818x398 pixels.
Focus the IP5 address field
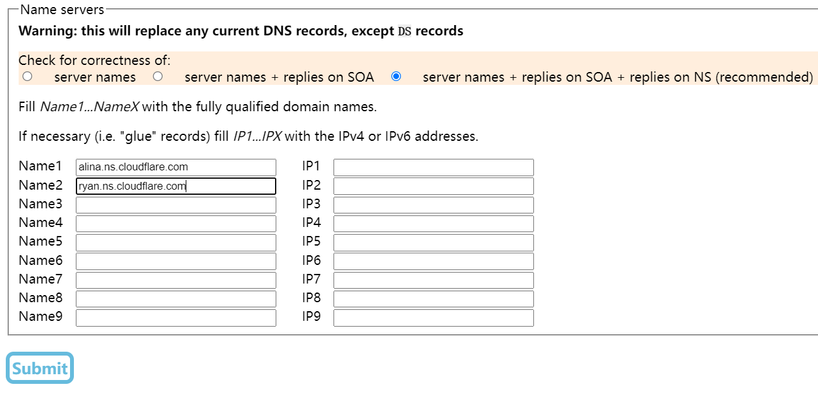pos(434,242)
